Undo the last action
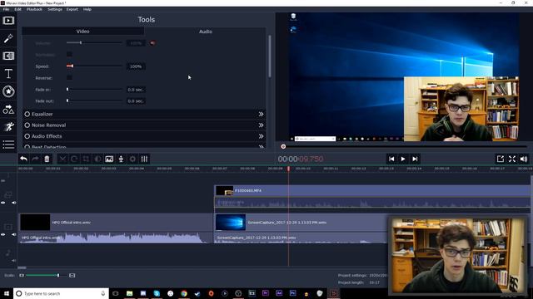 23,159
